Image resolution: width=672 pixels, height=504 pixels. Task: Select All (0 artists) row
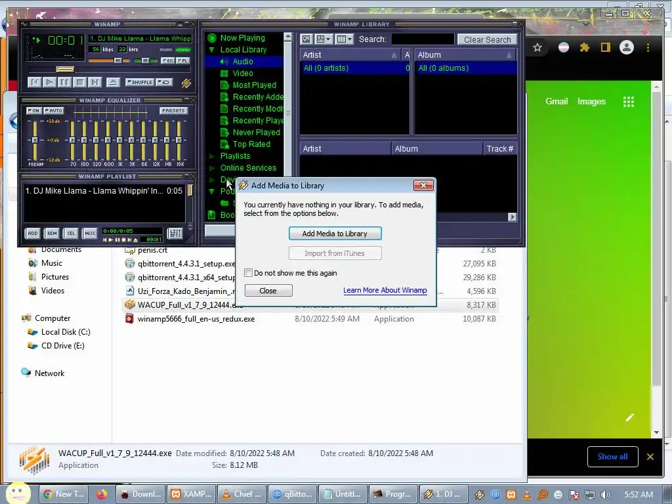click(x=355, y=68)
